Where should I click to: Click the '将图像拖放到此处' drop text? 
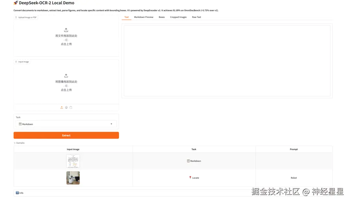click(x=66, y=82)
